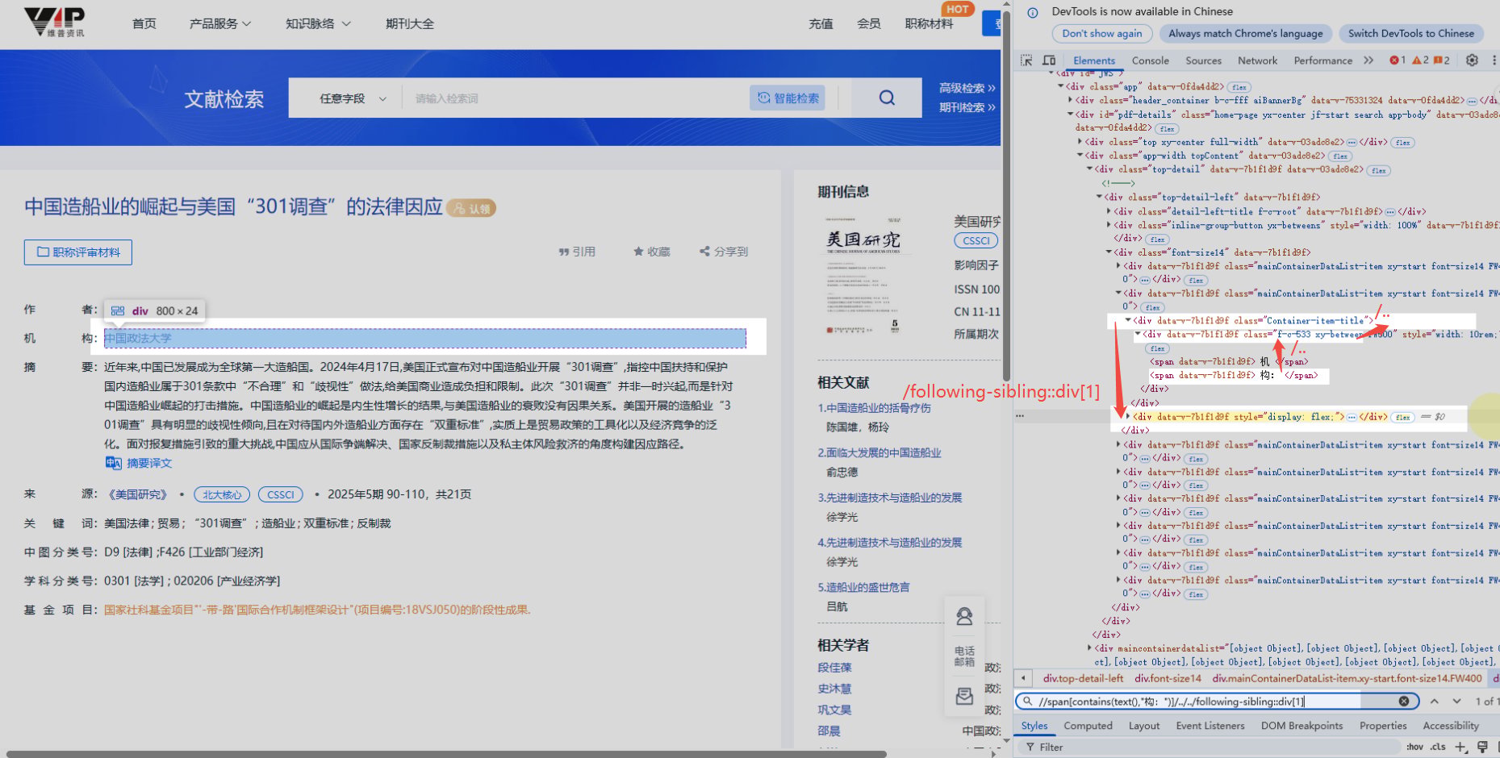
Task: Clear the XPath search box
Action: 1404,701
